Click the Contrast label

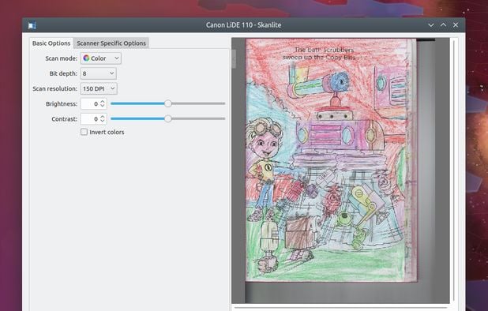(x=64, y=119)
